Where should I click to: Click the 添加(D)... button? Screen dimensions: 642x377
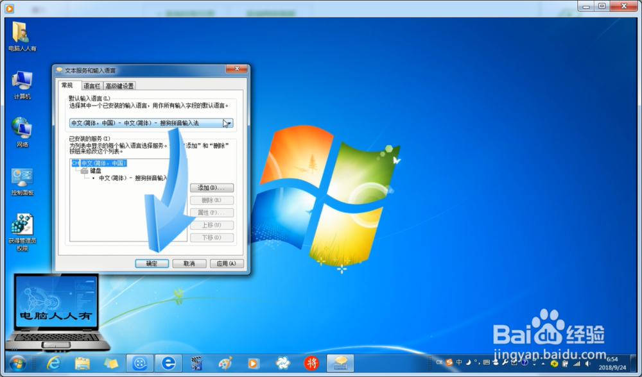pyautogui.click(x=212, y=188)
